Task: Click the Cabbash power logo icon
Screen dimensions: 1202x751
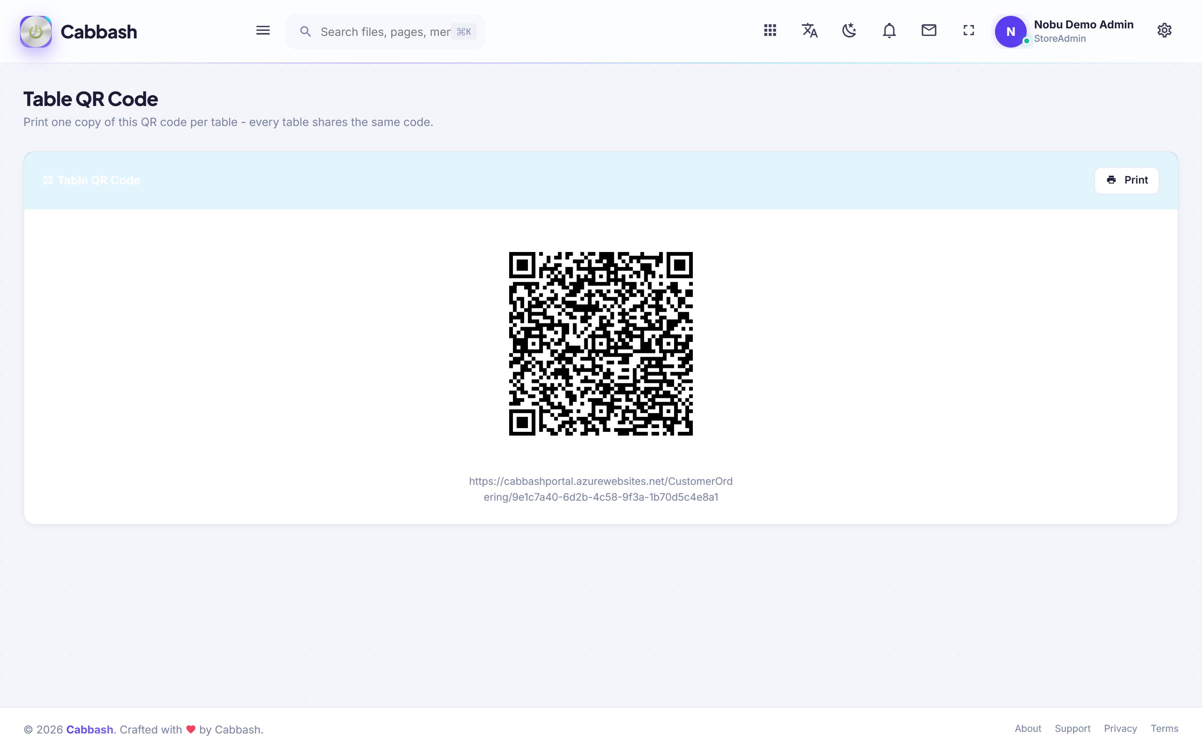Action: click(36, 32)
